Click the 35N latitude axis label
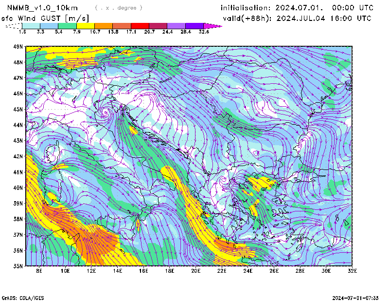The height and width of the screenshot is (301, 389). pos(18,266)
